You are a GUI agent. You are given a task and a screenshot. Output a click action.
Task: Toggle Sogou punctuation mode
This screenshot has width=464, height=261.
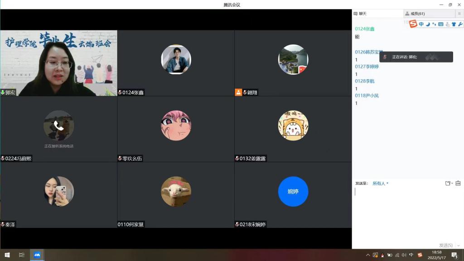tap(434, 24)
